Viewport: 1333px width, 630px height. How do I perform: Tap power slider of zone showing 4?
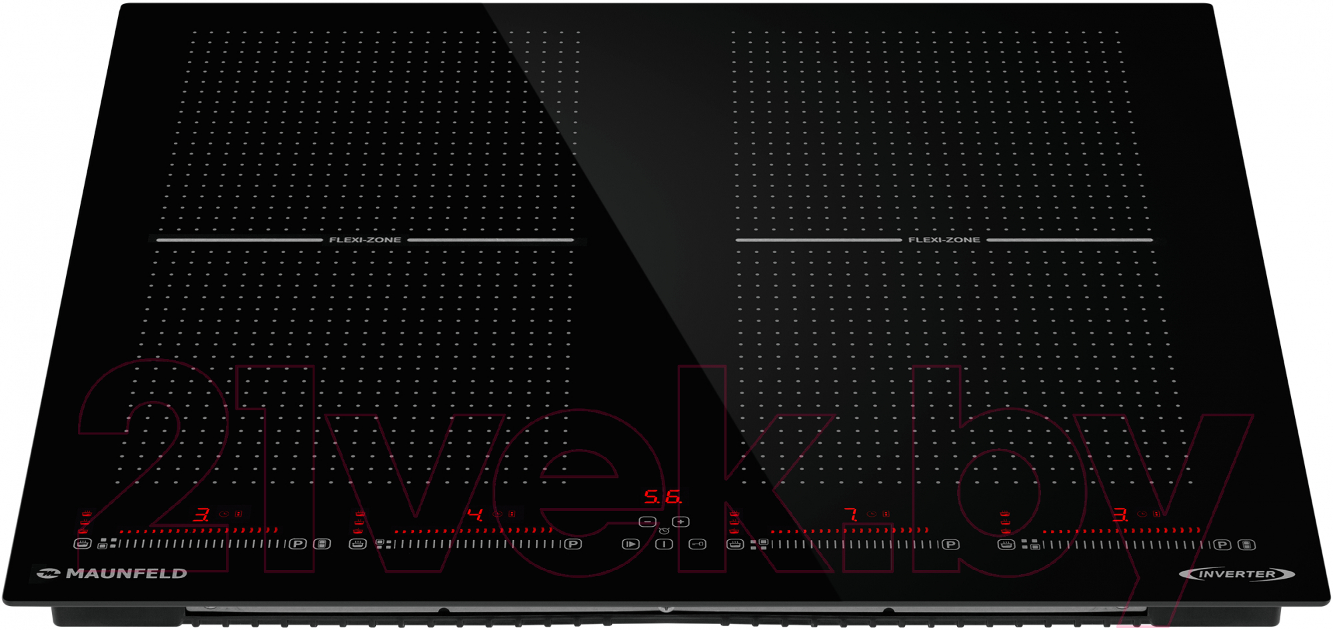[x=478, y=544]
